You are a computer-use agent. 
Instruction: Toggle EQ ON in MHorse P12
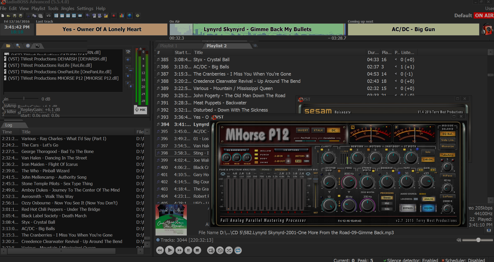[428, 208]
